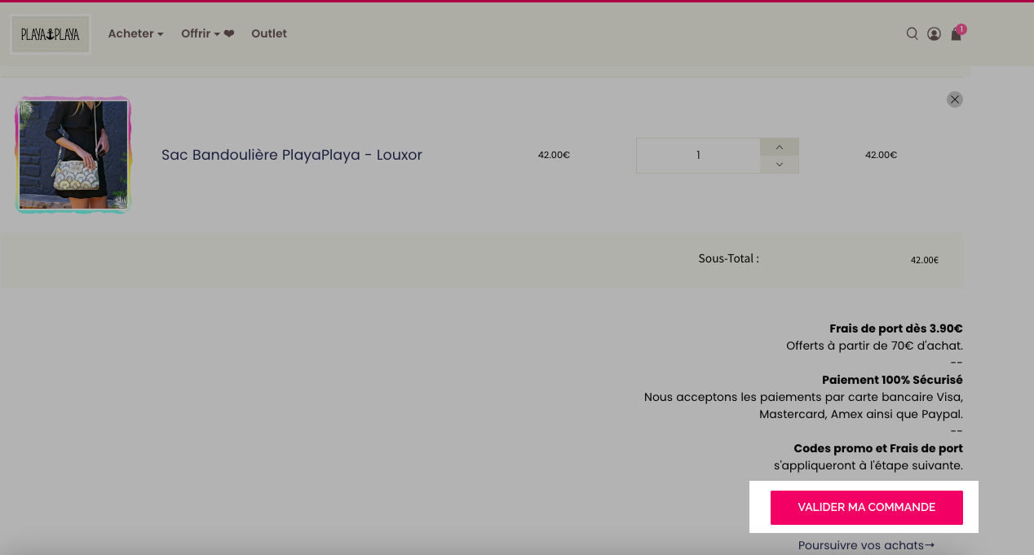This screenshot has width=1034, height=555.
Task: Focus the quantity input field showing 1
Action: click(698, 156)
